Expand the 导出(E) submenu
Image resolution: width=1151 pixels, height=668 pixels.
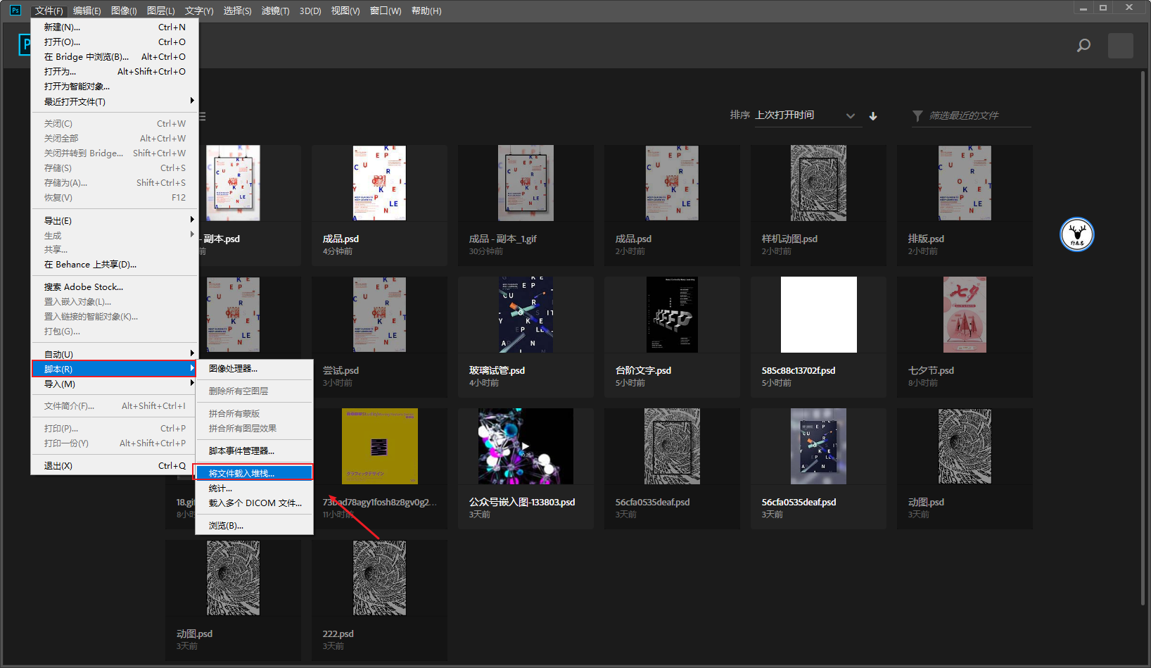[115, 220]
